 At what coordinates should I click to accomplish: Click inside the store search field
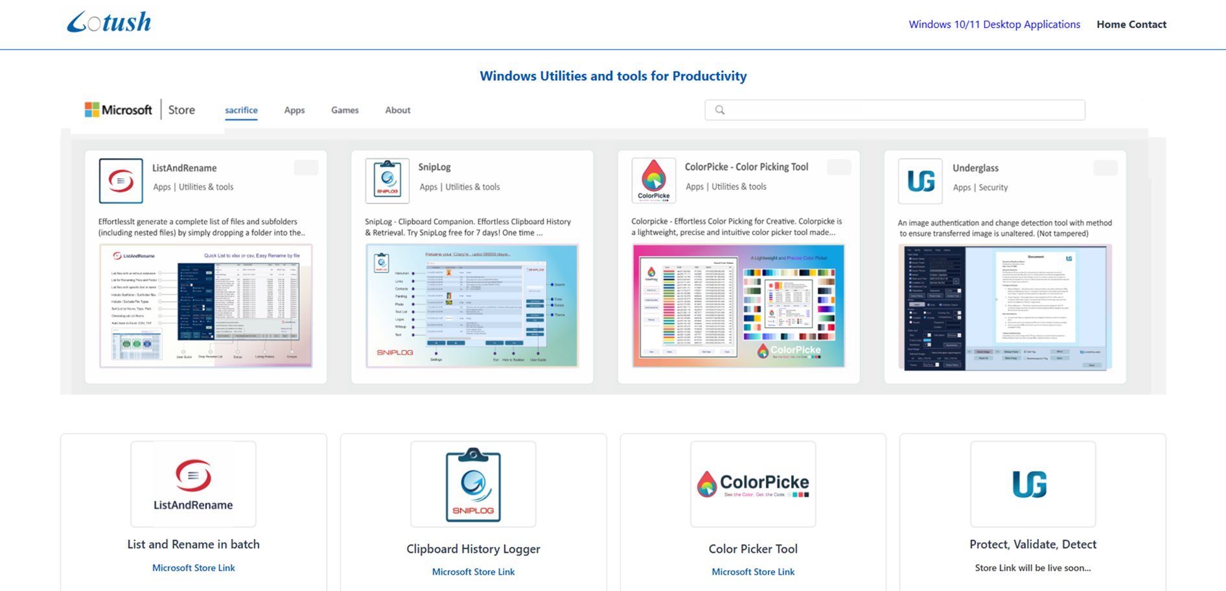coord(895,110)
